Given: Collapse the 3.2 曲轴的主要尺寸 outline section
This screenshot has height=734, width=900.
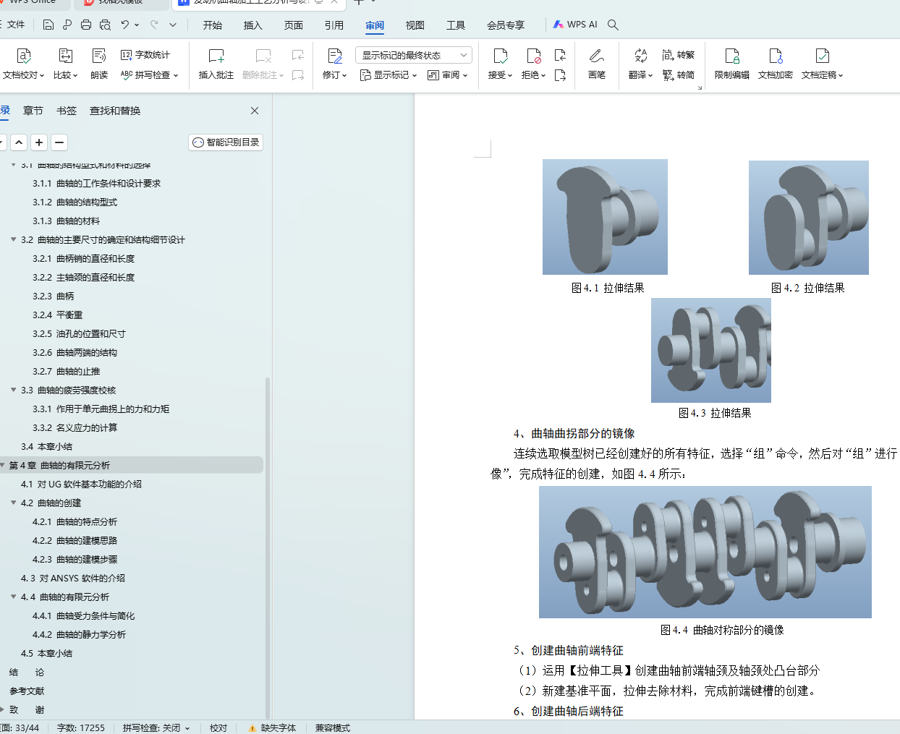Looking at the screenshot, I should click(13, 239).
